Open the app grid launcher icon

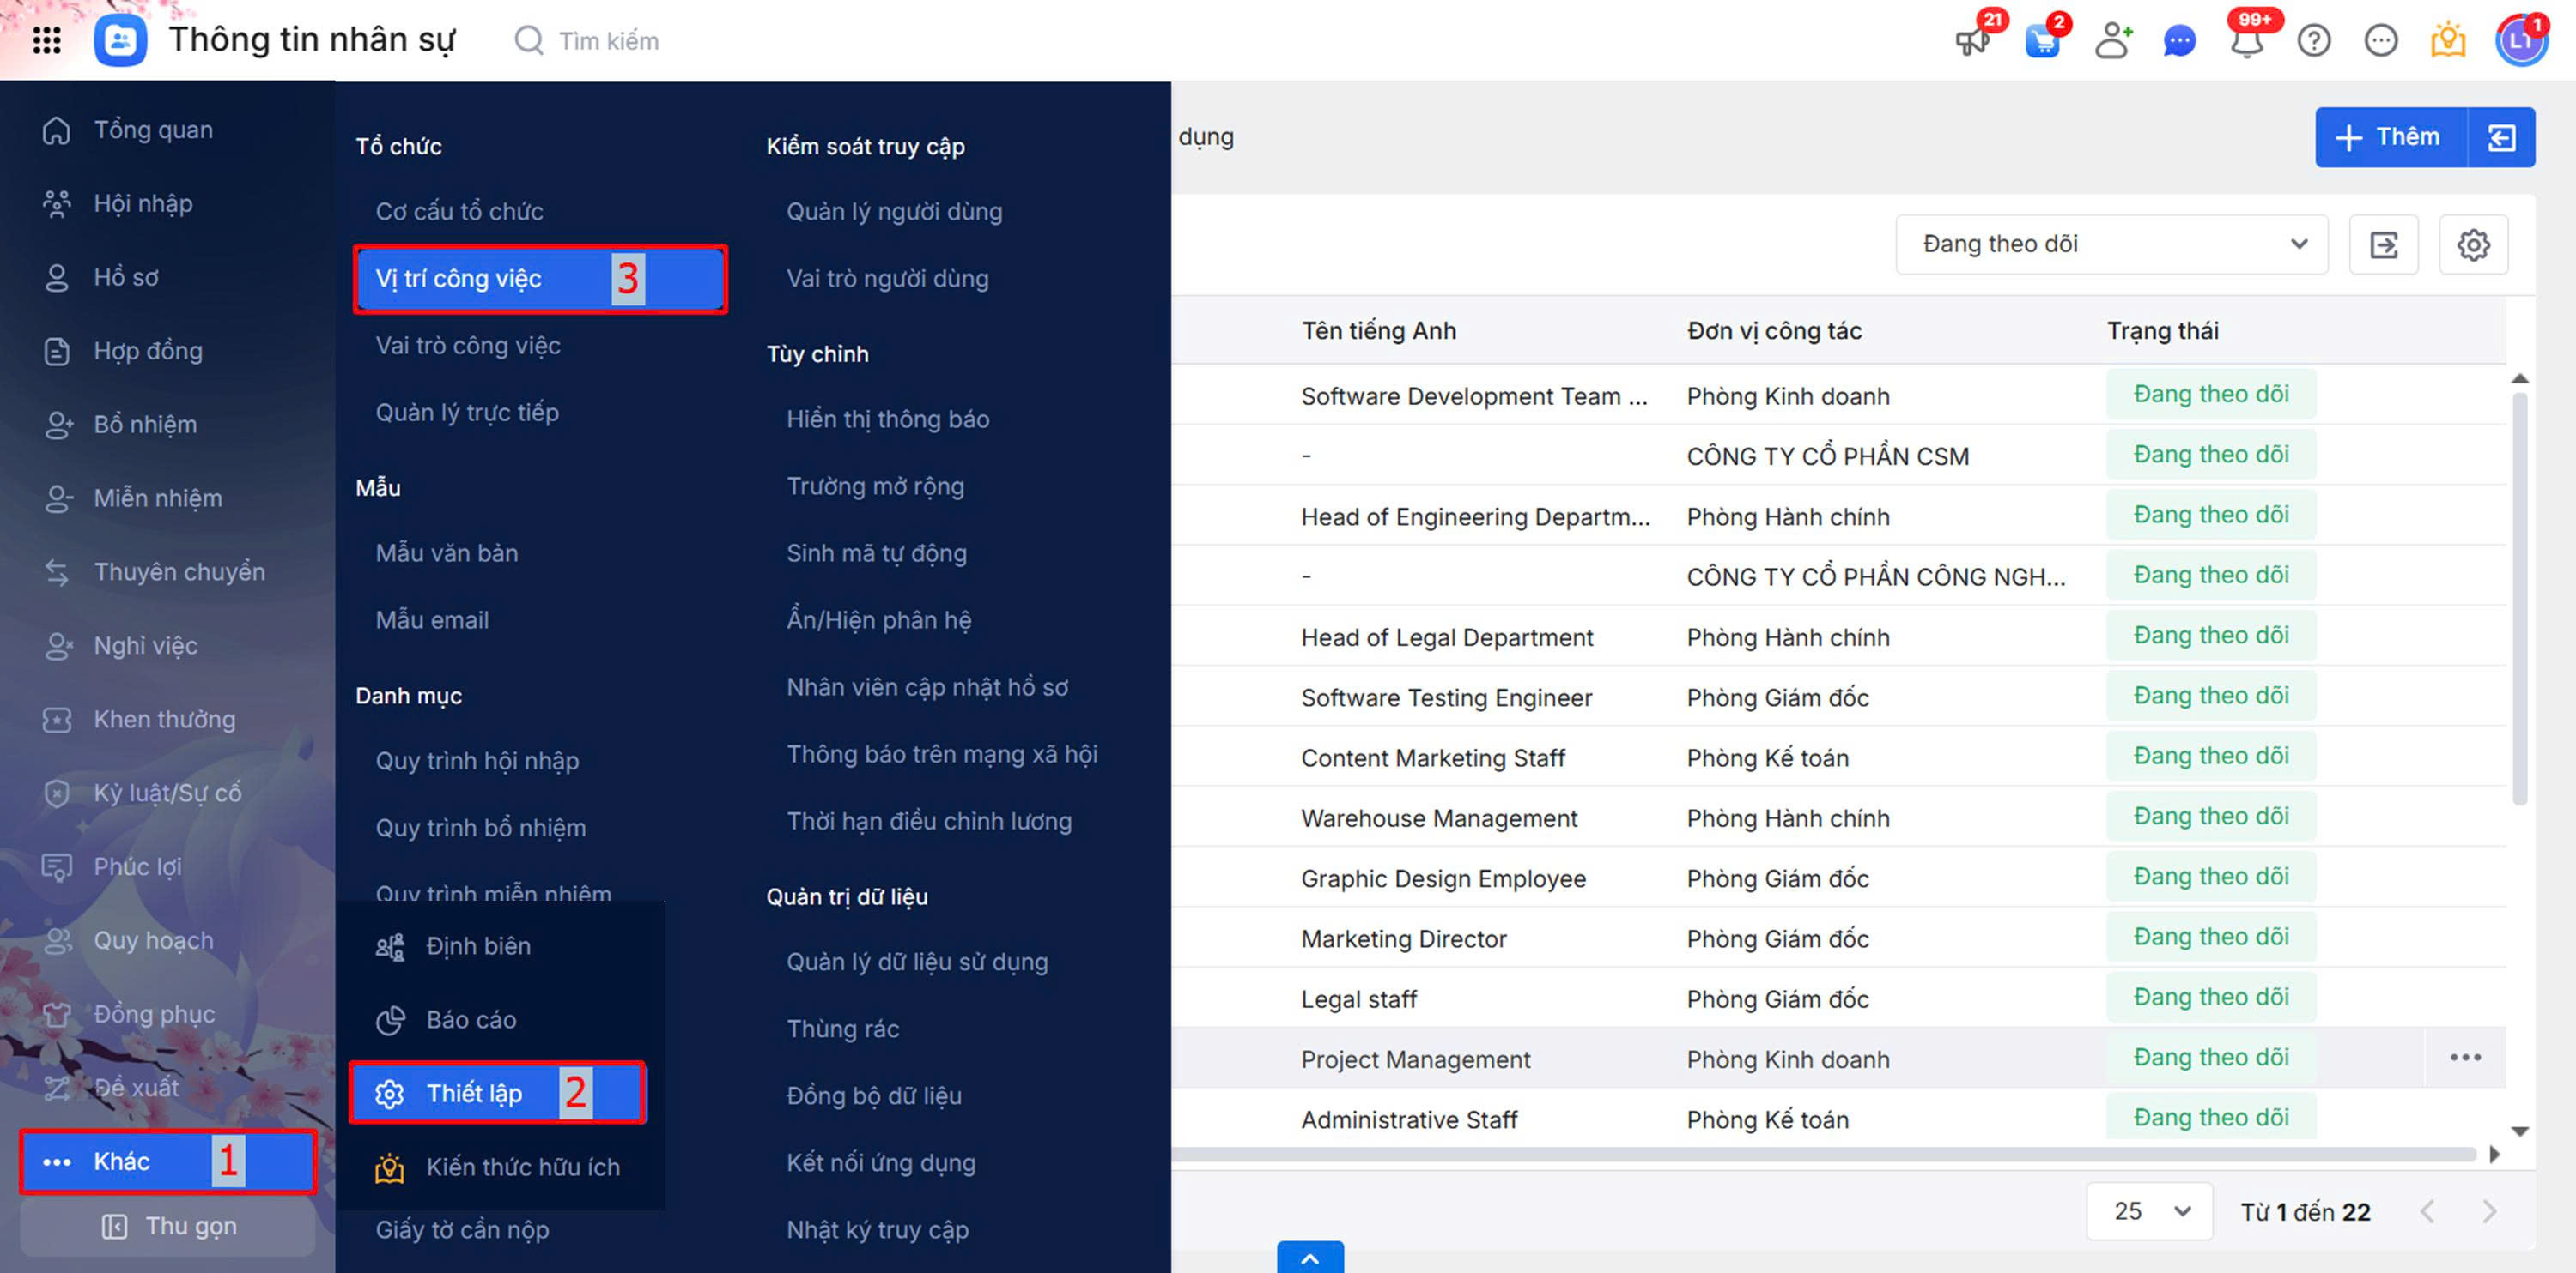47,41
